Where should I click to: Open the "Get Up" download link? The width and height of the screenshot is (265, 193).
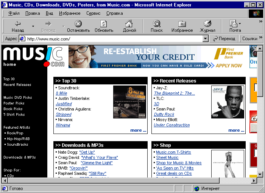87,152
